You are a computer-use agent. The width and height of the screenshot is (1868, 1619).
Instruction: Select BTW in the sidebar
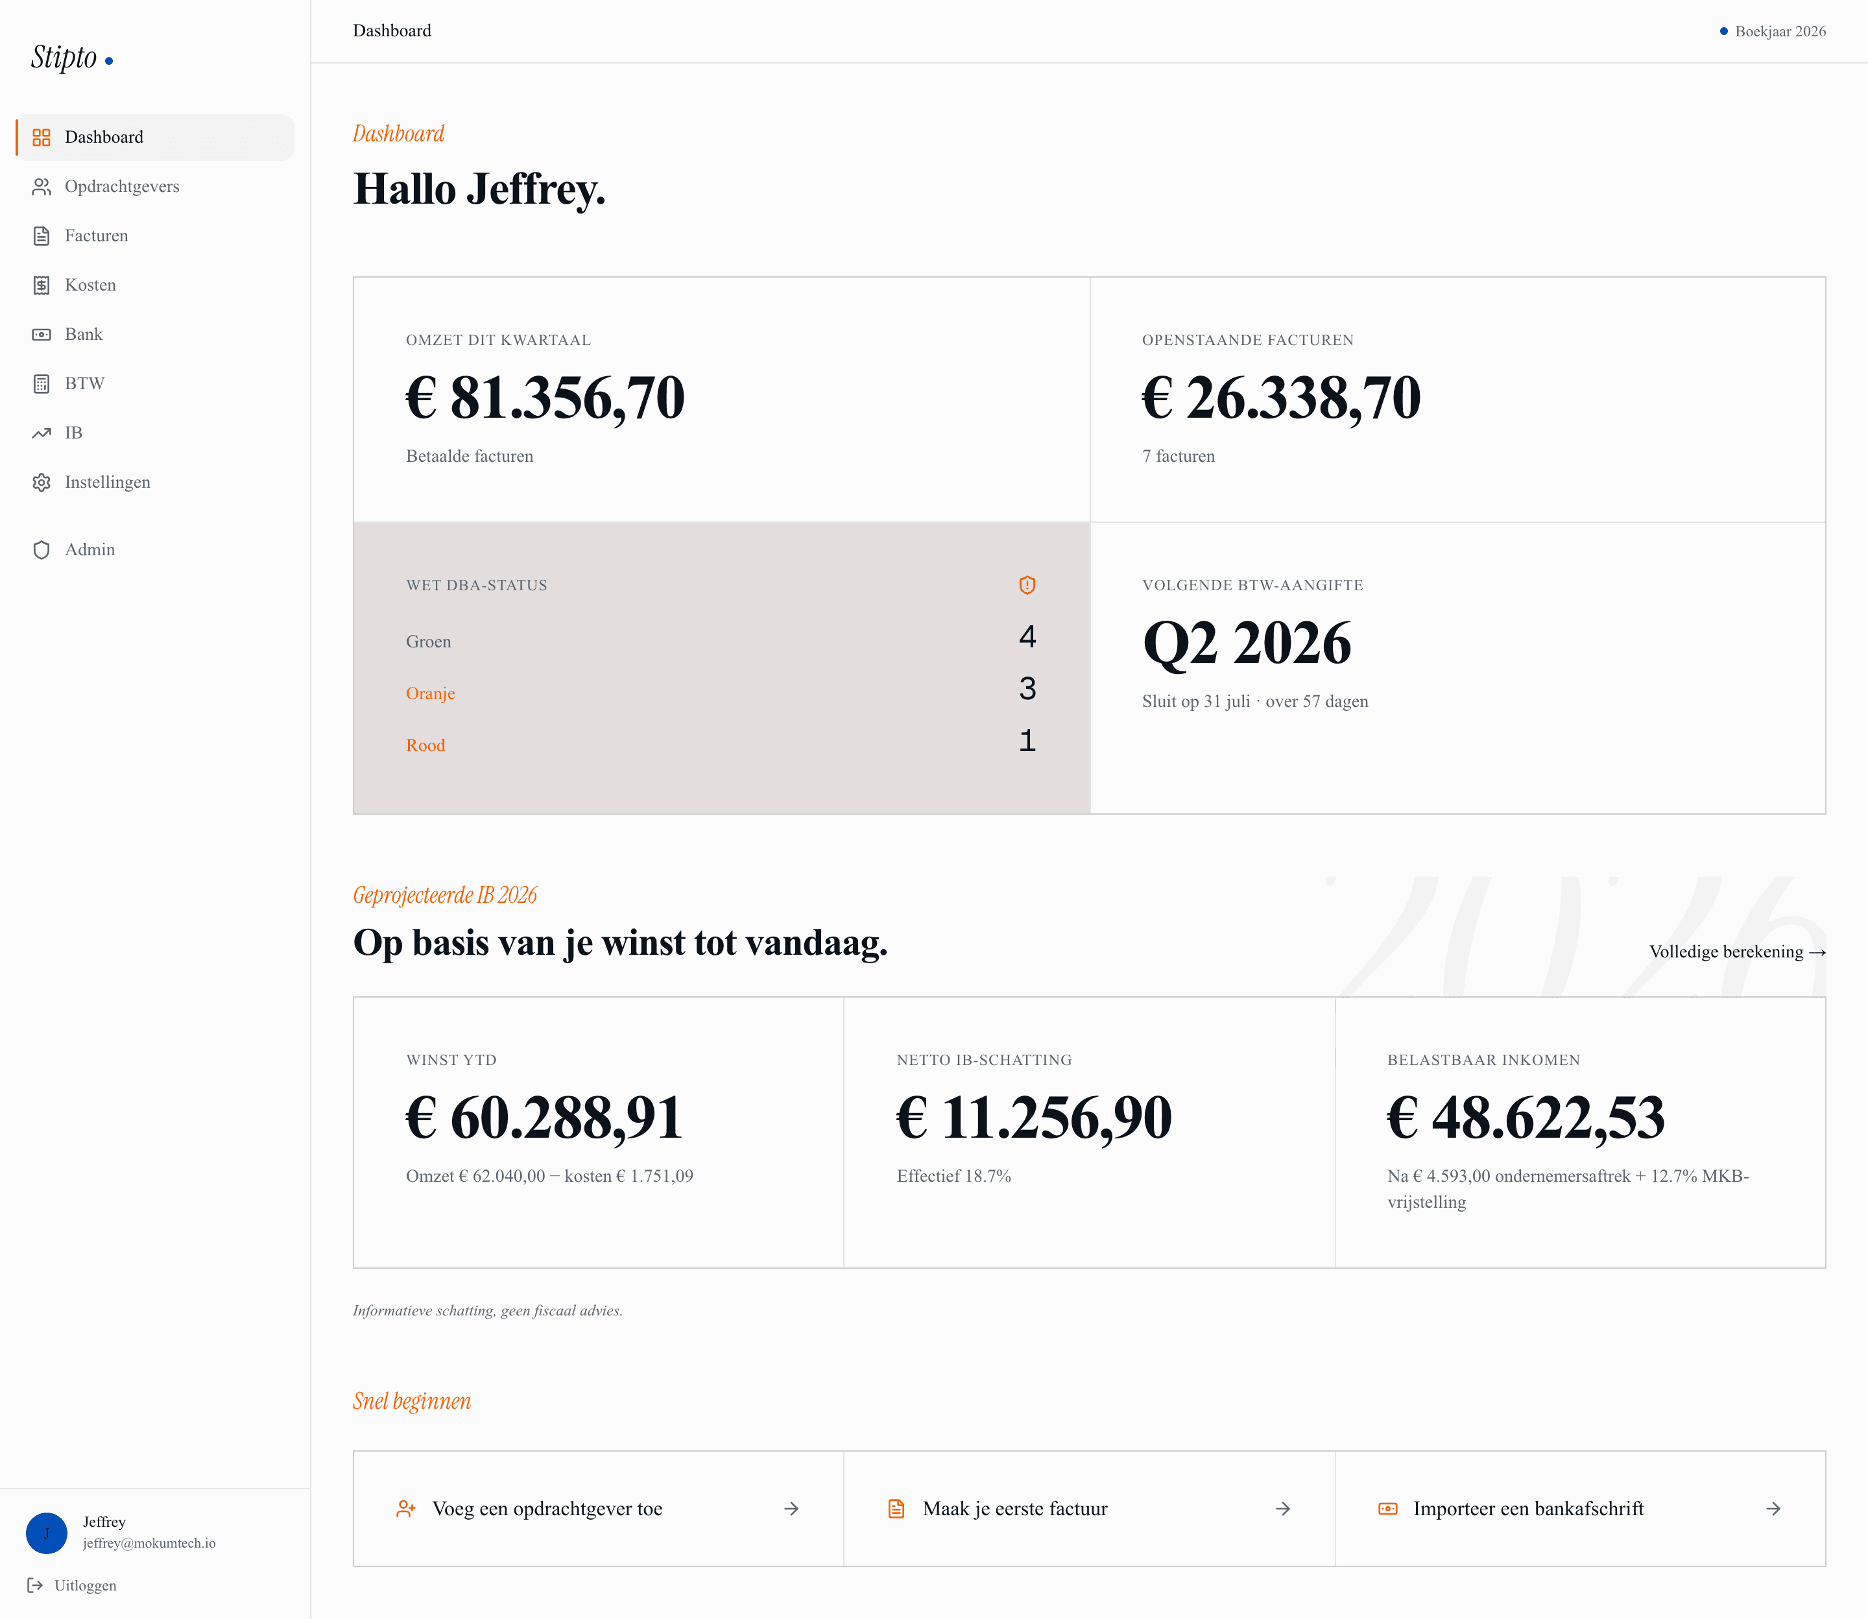coord(156,384)
